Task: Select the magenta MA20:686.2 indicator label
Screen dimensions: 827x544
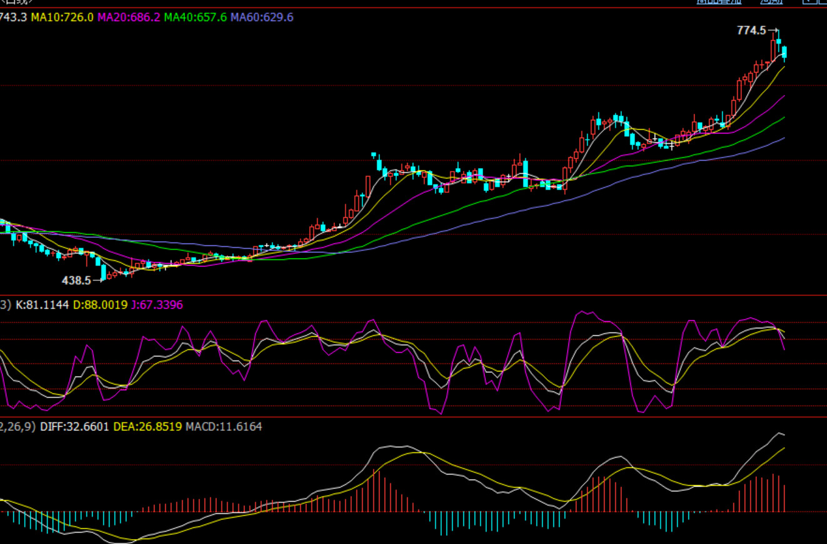Action: click(x=129, y=17)
